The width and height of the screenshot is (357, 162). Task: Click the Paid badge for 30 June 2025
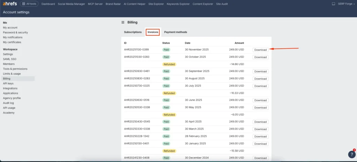[x=166, y=100]
